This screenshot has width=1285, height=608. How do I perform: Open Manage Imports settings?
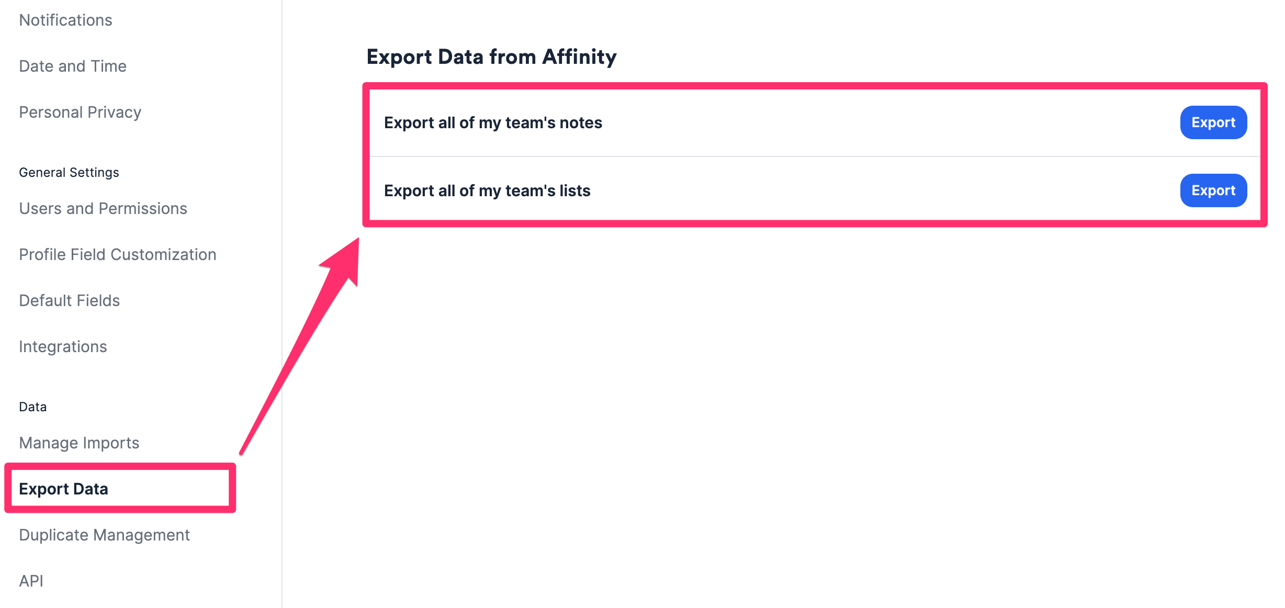(78, 443)
